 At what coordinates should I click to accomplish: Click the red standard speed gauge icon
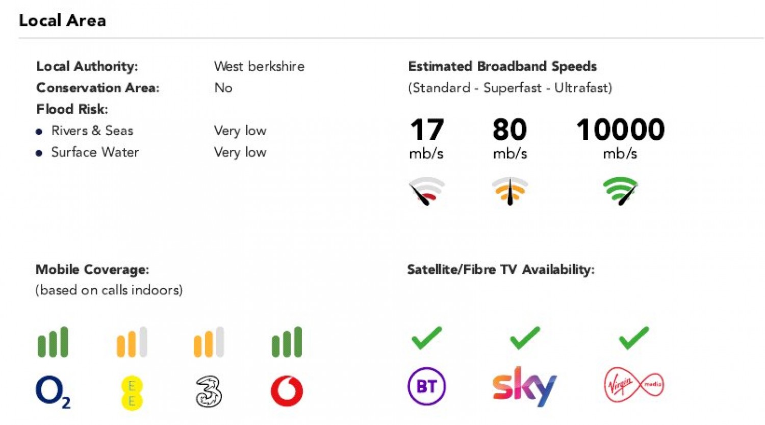tap(426, 191)
